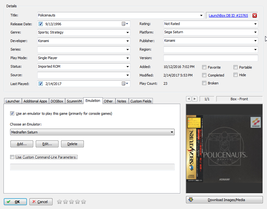
Task: Select the Emulation tab
Action: point(93,101)
